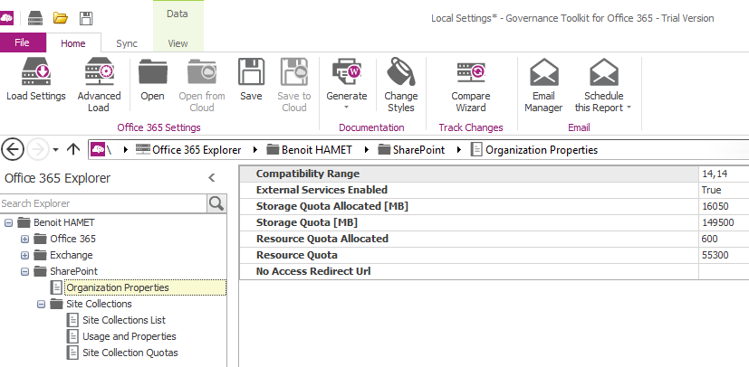The height and width of the screenshot is (367, 749).
Task: Click the Load Settings ribbon icon
Action: click(x=35, y=72)
